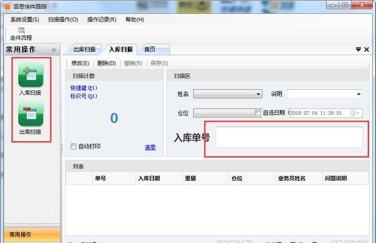
Task: Enable the 自动打印 checkbox
Action: click(73, 146)
